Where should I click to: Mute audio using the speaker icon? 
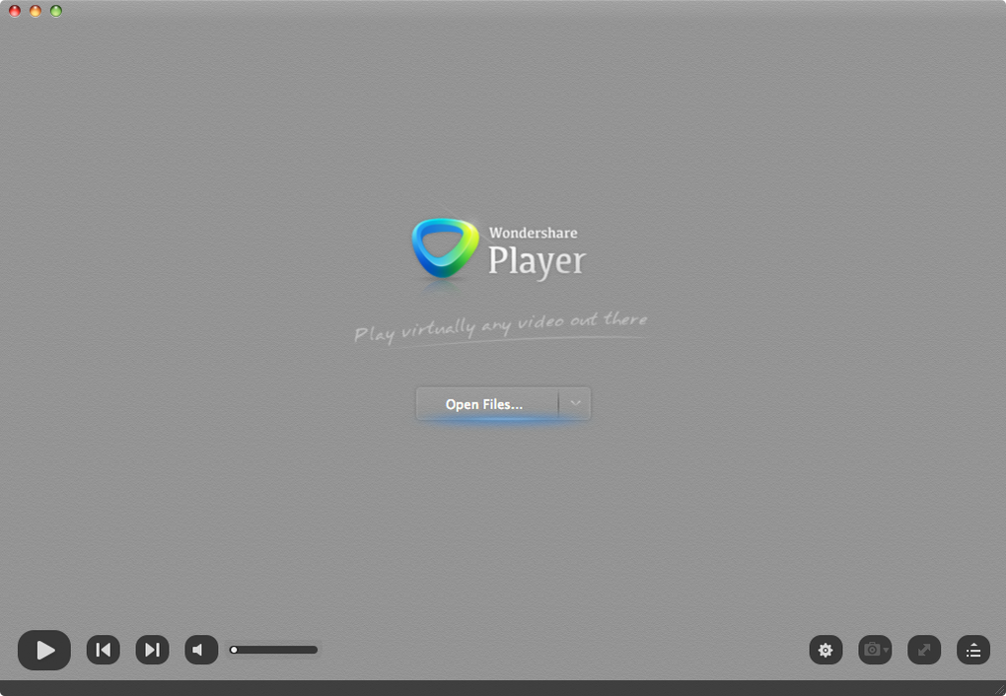[201, 650]
